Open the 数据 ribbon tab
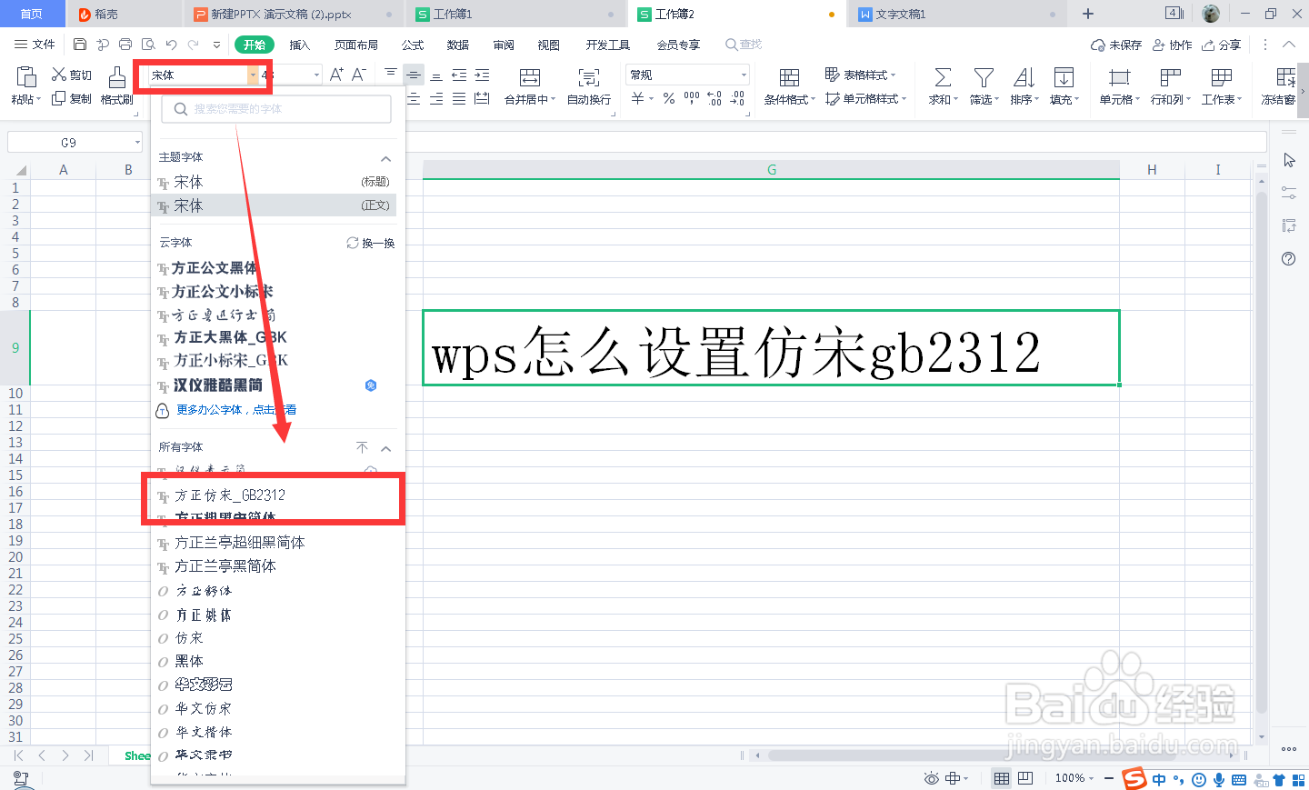This screenshot has height=790, width=1309. click(x=458, y=45)
